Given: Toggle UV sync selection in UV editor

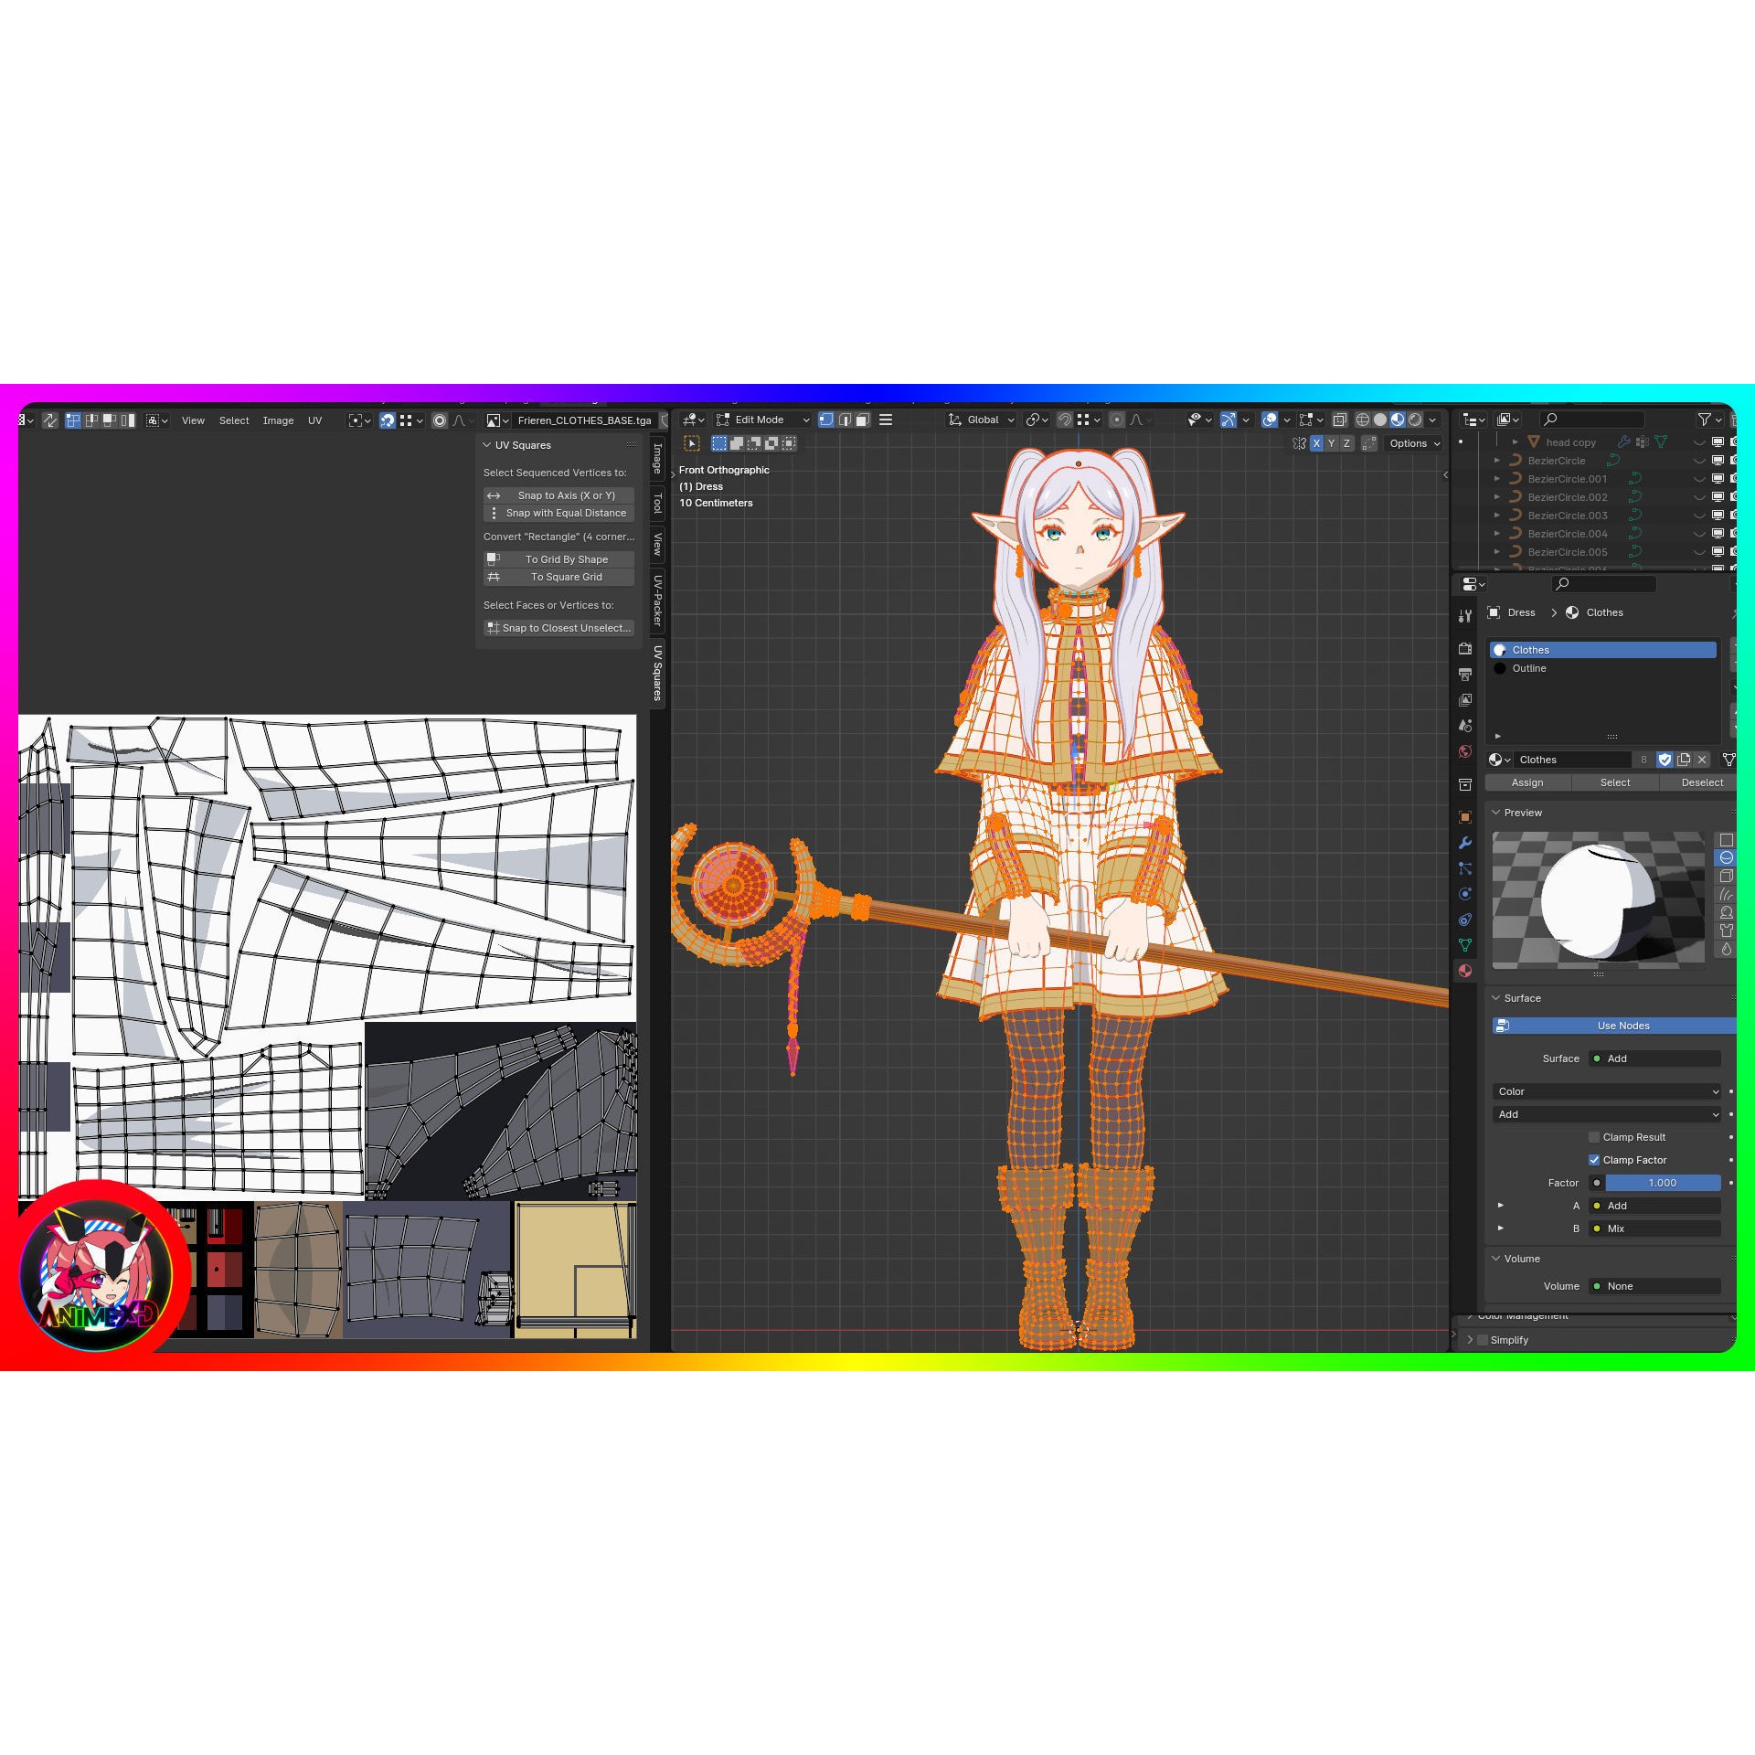Looking at the screenshot, I should (x=50, y=420).
